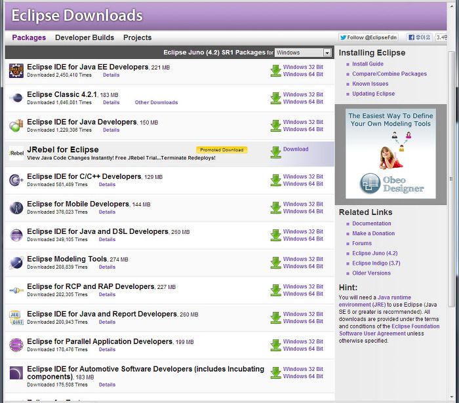Click the Mobile Developers package icon
The width and height of the screenshot is (459, 403).
(16, 208)
